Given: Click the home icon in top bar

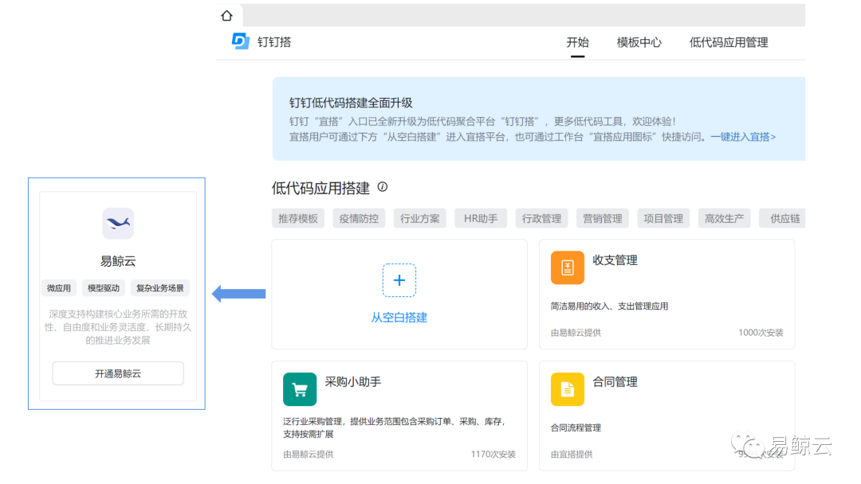Looking at the screenshot, I should (227, 16).
